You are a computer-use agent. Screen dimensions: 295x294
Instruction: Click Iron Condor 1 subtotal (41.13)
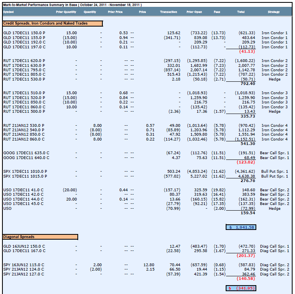(247, 52)
